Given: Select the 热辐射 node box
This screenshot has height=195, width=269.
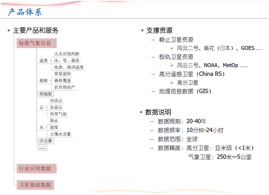Looking at the screenshot, I should pos(46,94).
